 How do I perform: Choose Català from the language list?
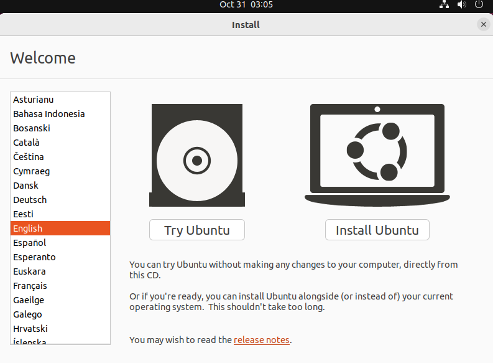tap(60, 143)
